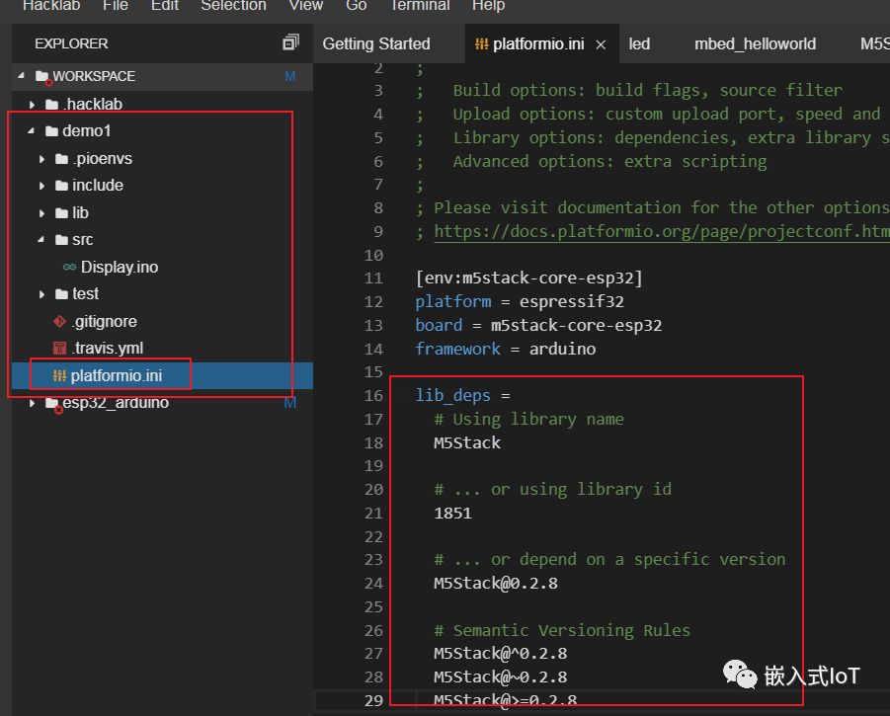Click line 16 lib_deps in editor
The height and width of the screenshot is (716, 890).
[452, 396]
